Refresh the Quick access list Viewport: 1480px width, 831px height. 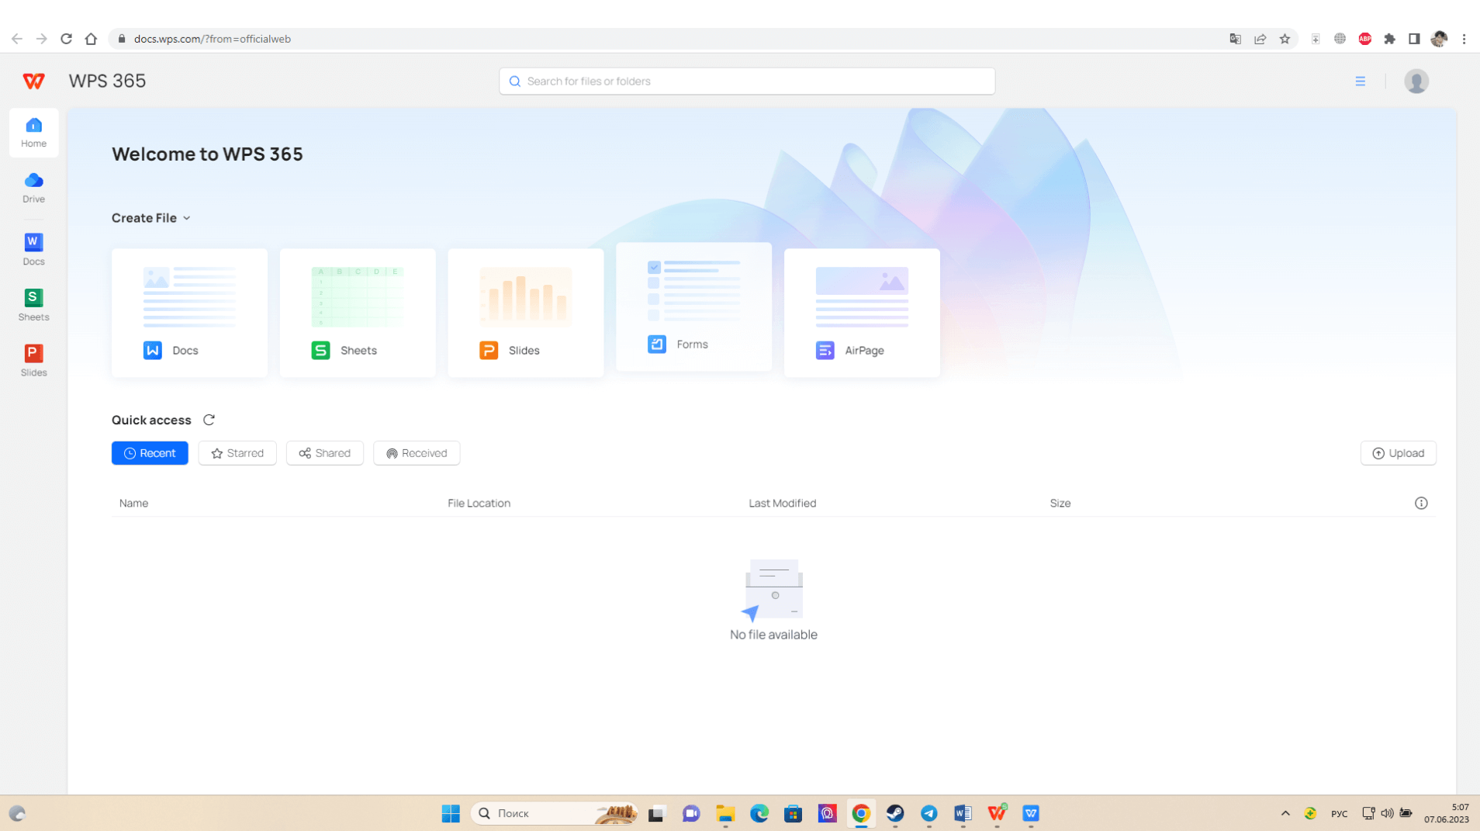(x=209, y=420)
